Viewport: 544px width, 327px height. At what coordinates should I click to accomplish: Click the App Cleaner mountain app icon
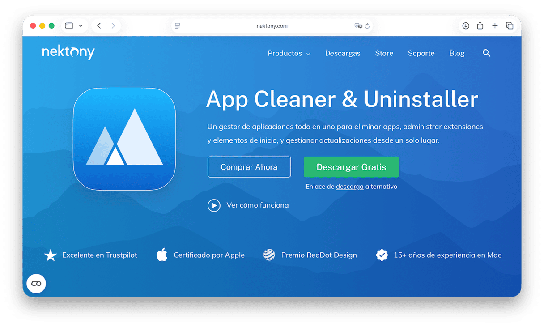(x=124, y=139)
